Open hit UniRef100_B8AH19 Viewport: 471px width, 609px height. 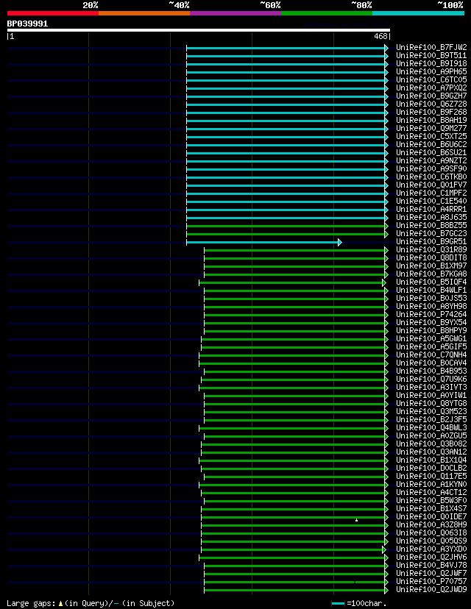431,121
